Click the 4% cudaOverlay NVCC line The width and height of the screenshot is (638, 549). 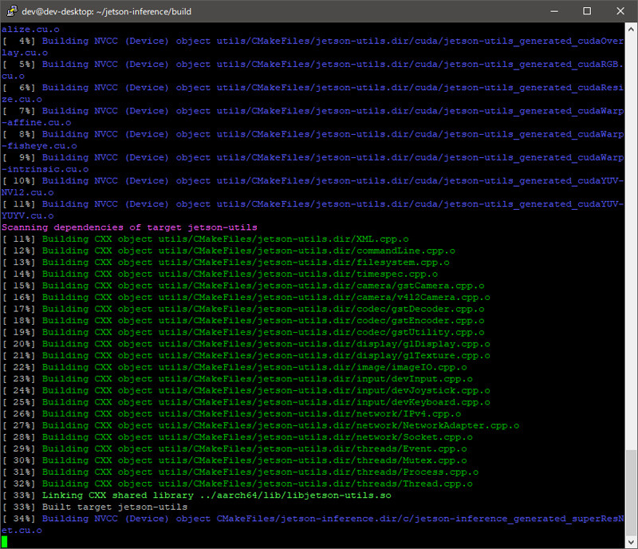tap(313, 47)
